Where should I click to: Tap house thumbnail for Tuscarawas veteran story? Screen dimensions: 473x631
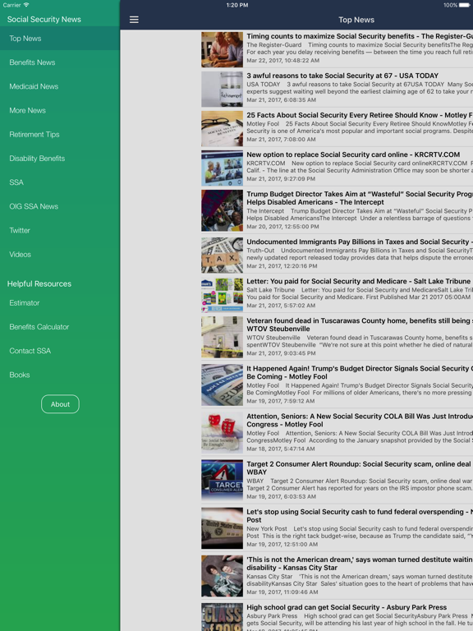tap(222, 337)
